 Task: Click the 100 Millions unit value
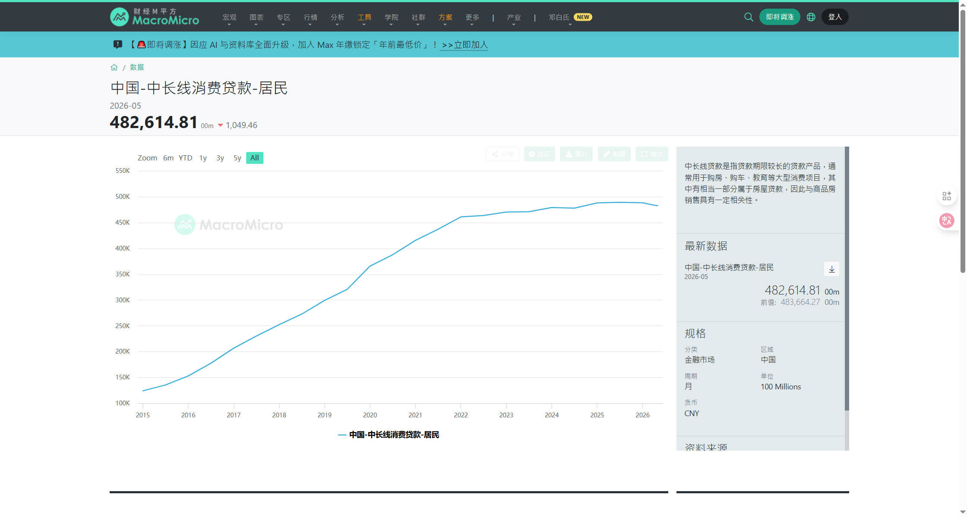tap(781, 387)
